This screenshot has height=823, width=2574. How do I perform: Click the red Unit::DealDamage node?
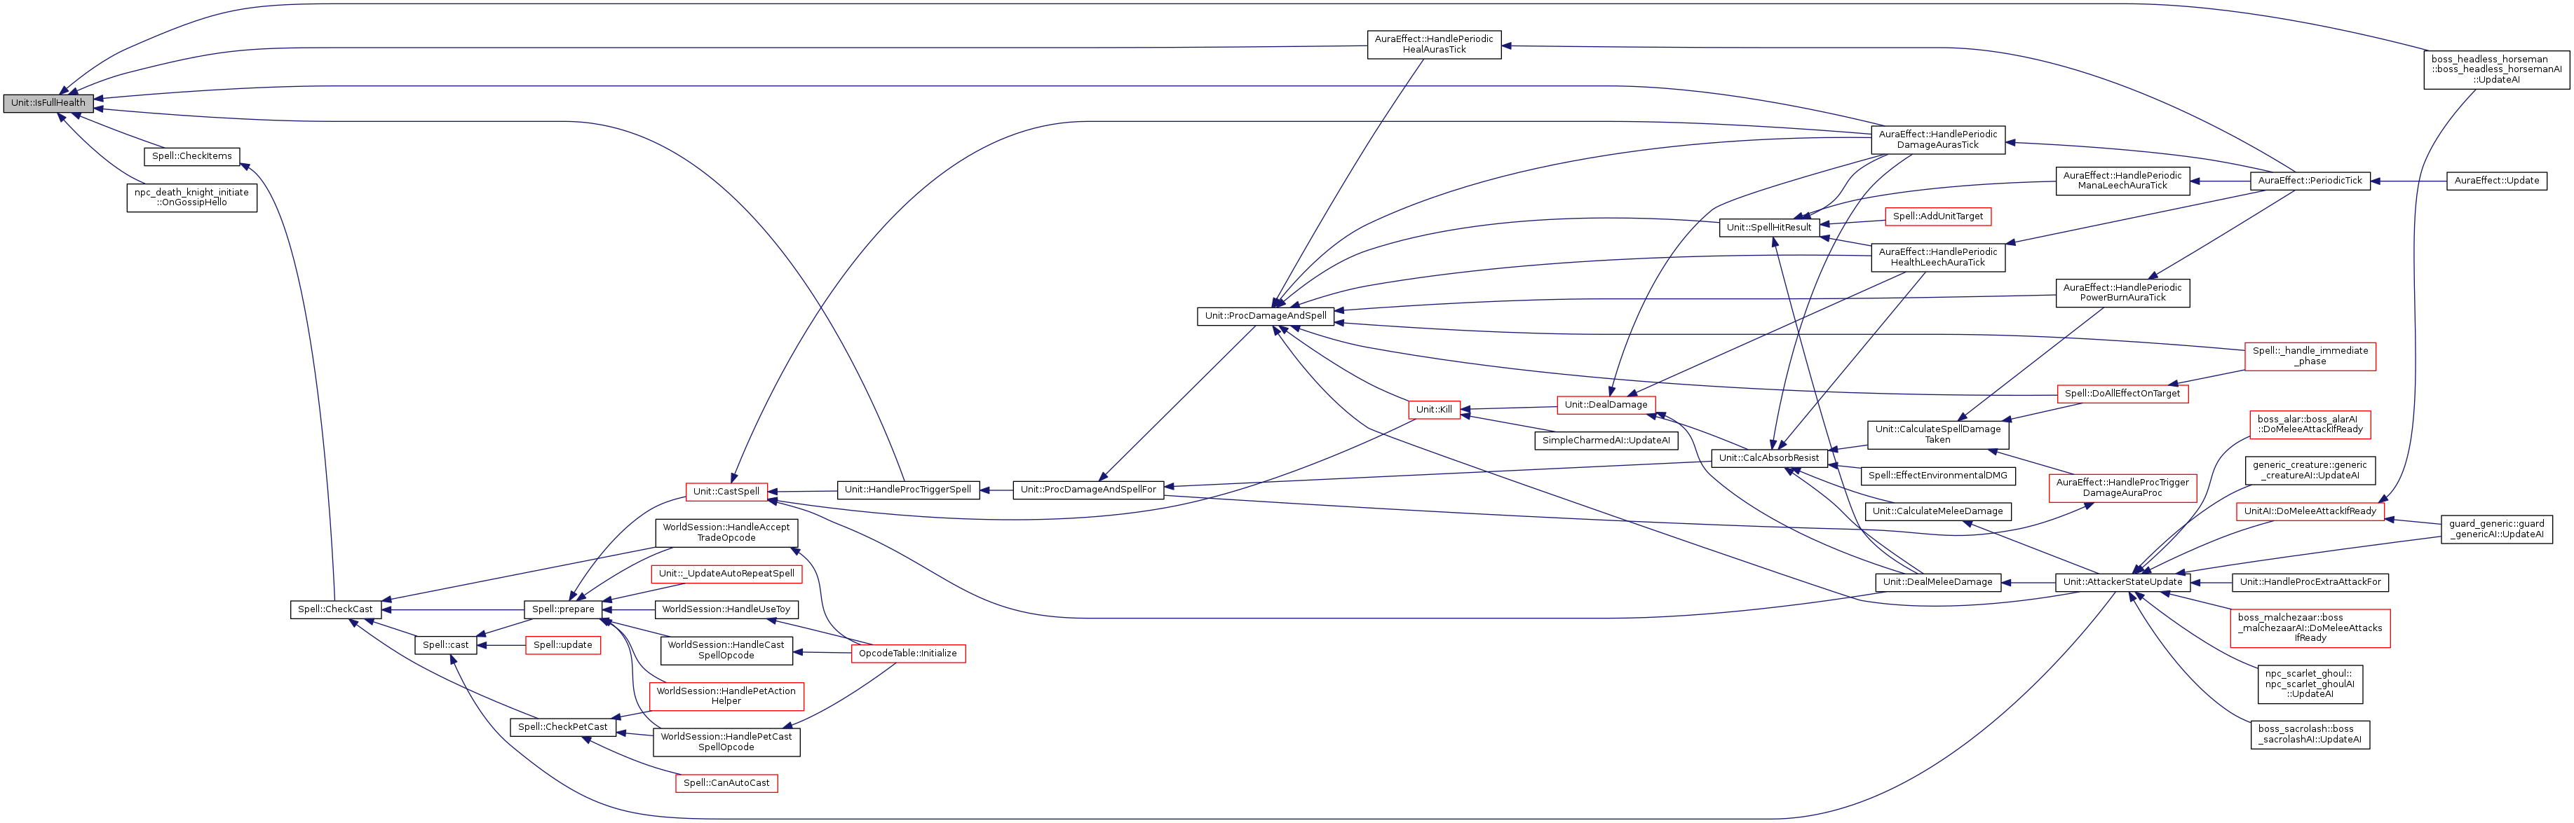tap(1606, 405)
